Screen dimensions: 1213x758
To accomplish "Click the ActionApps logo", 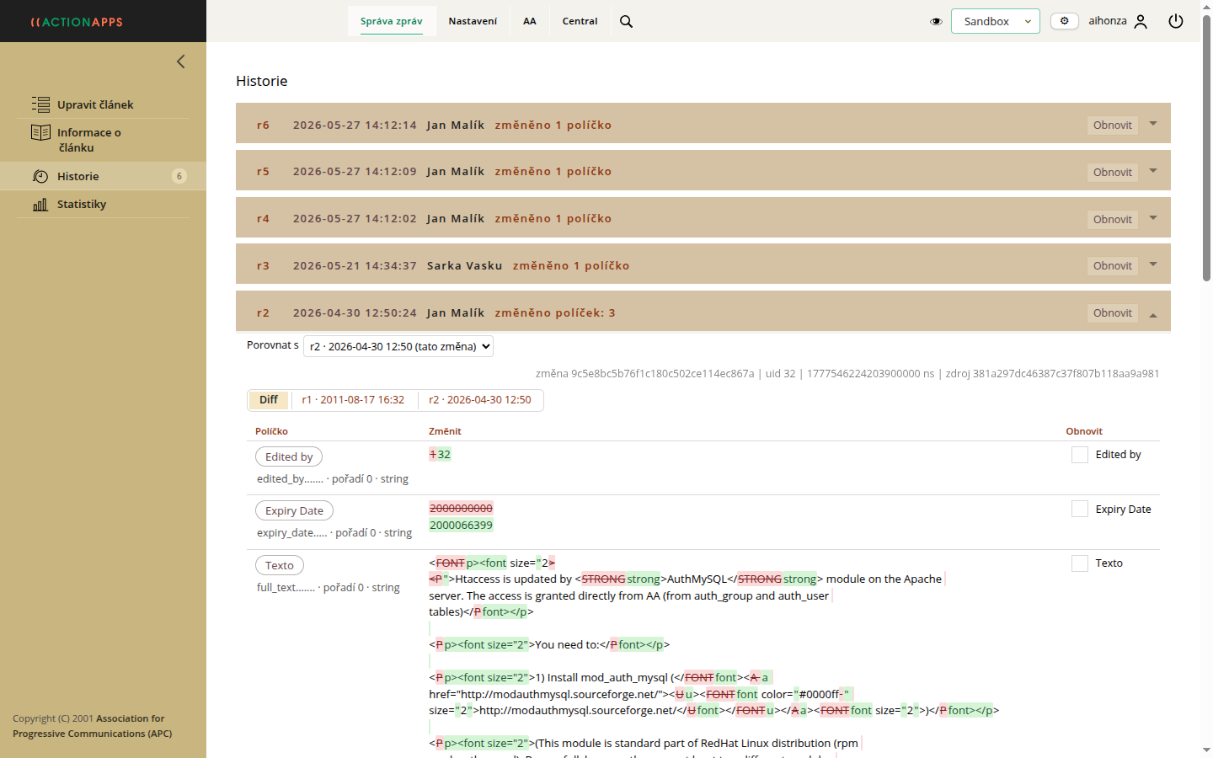I will click(77, 22).
